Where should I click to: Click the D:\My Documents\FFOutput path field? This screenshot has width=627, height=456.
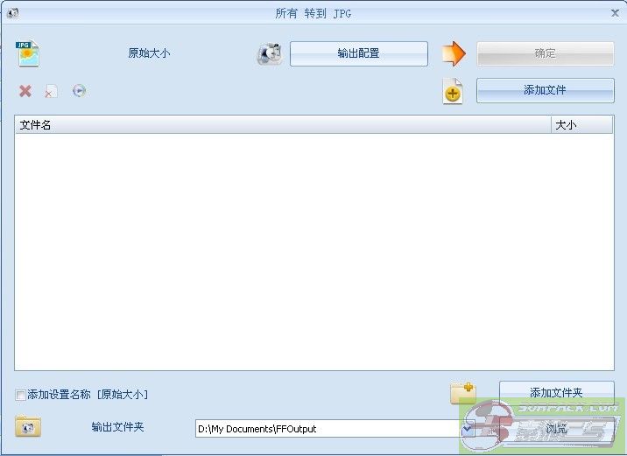328,429
